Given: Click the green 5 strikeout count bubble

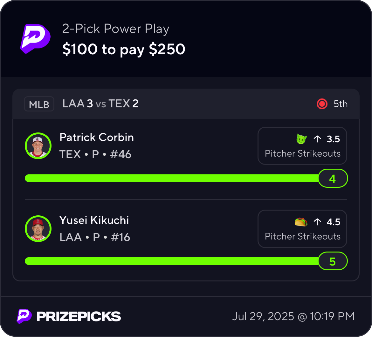Looking at the screenshot, I should click(x=333, y=261).
